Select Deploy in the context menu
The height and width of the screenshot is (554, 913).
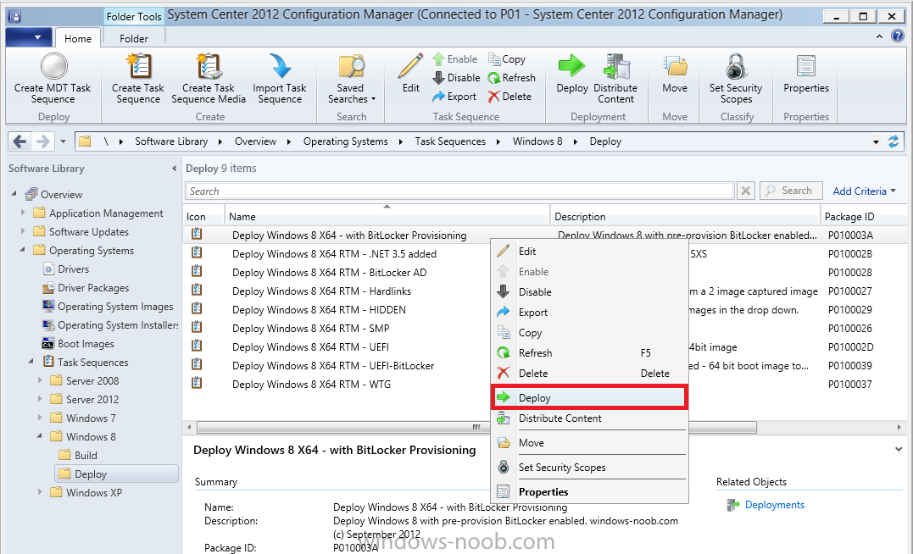click(x=589, y=398)
